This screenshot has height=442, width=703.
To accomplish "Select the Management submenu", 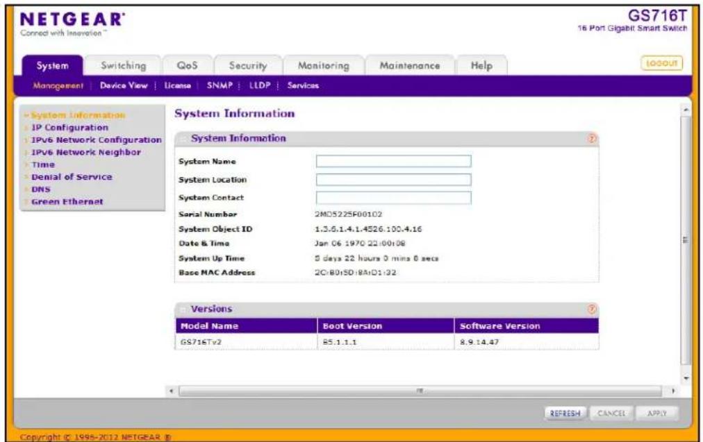I will pyautogui.click(x=58, y=85).
